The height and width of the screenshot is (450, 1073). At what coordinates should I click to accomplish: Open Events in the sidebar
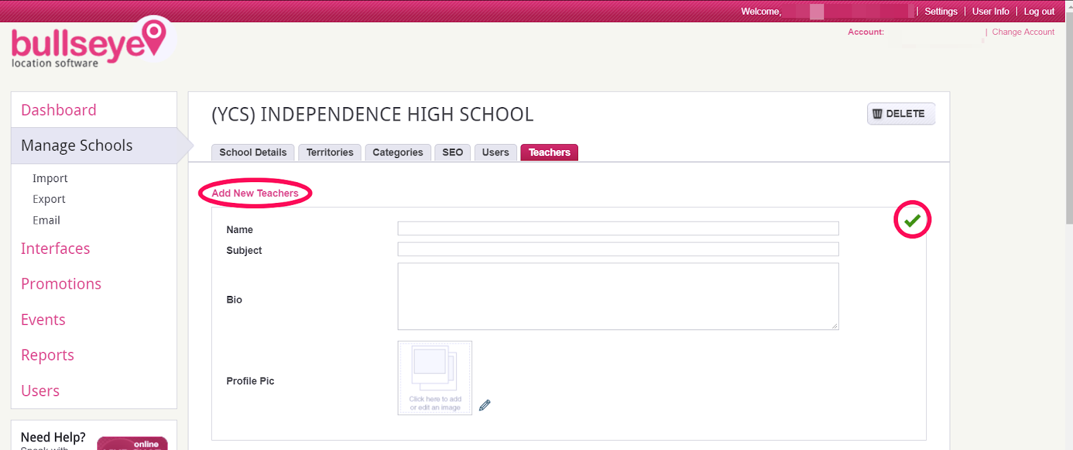43,319
